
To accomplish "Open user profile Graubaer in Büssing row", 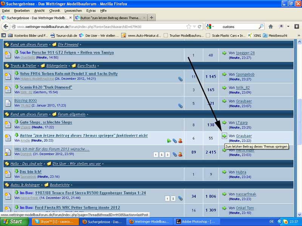I will [244, 101].
